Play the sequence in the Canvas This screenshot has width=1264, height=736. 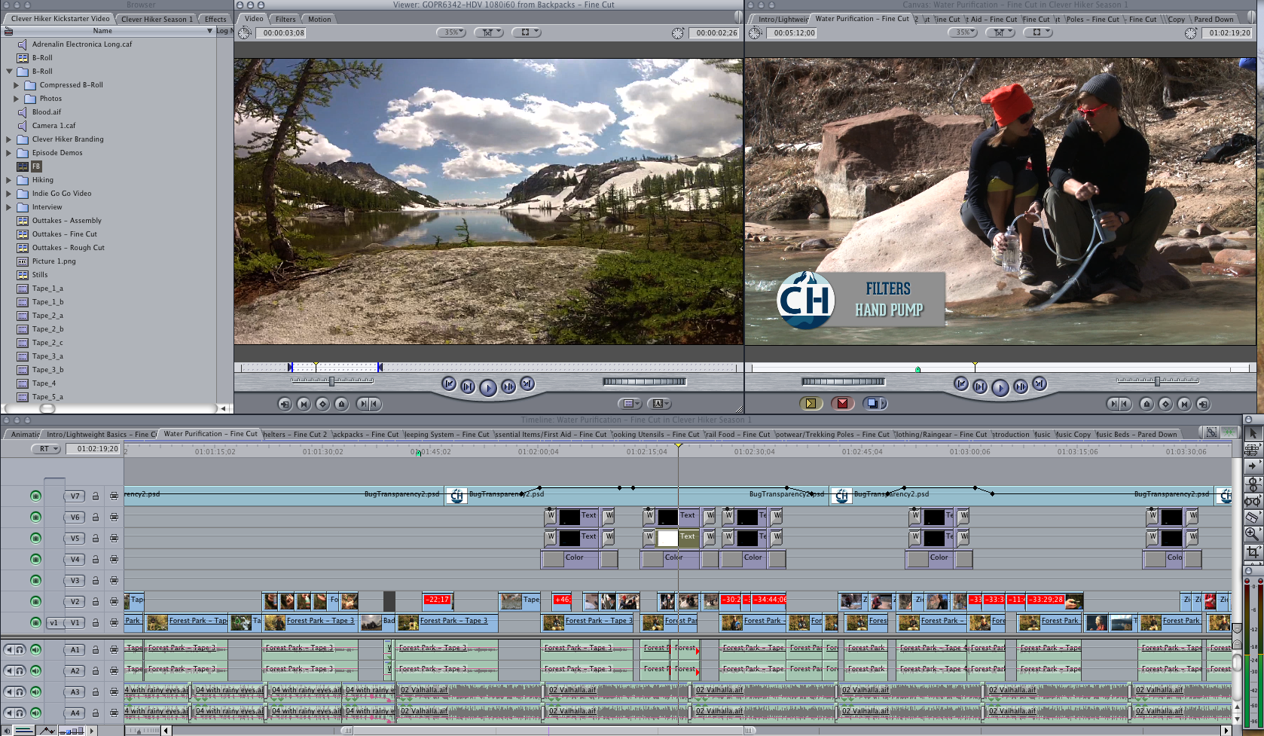(x=1000, y=388)
